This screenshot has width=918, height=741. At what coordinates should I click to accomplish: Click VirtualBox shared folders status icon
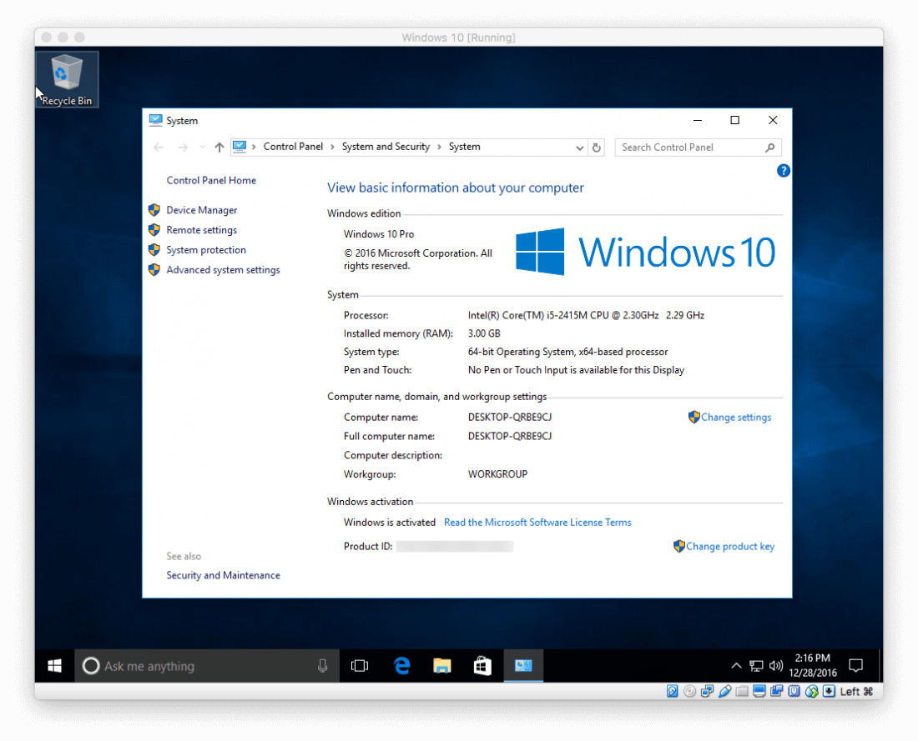point(742,691)
